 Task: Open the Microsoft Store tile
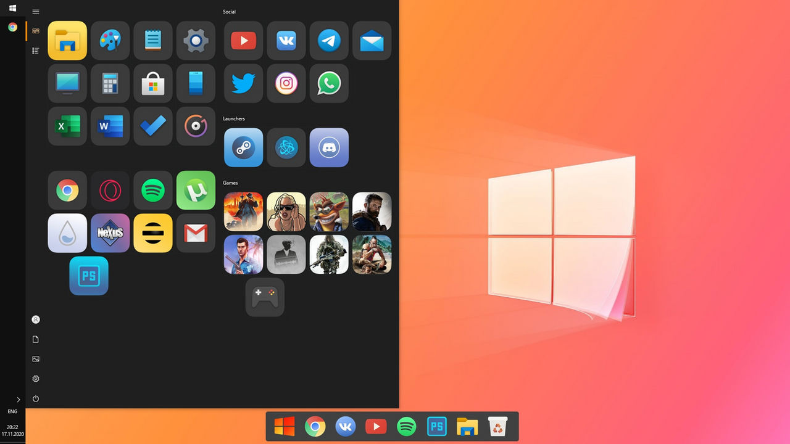tap(152, 83)
